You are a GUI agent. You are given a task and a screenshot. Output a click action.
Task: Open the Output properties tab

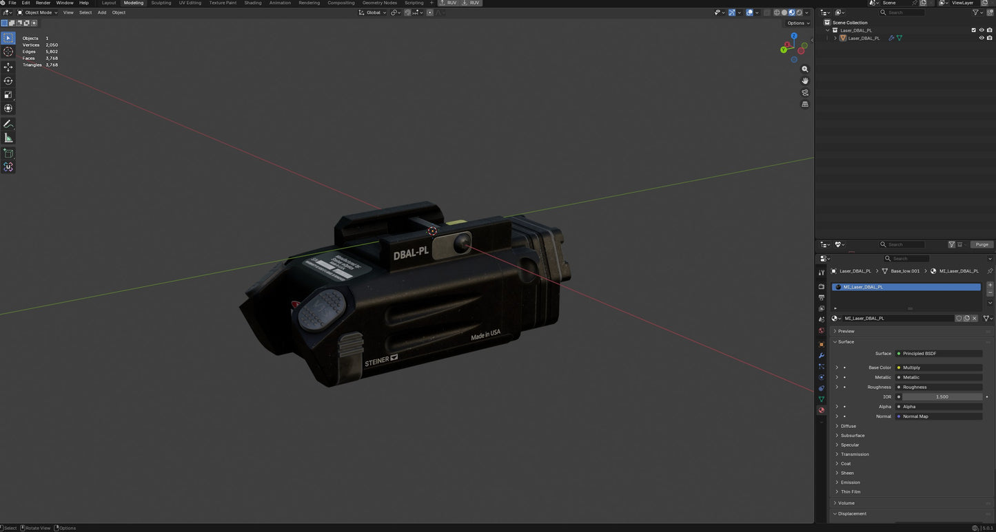tap(821, 297)
